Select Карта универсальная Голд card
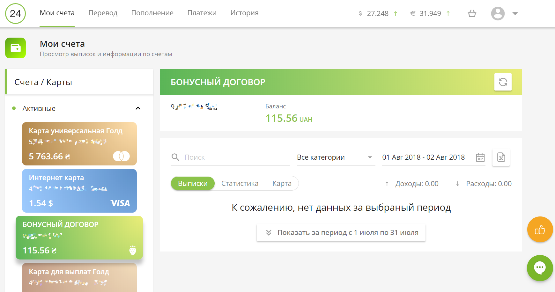 tap(79, 143)
